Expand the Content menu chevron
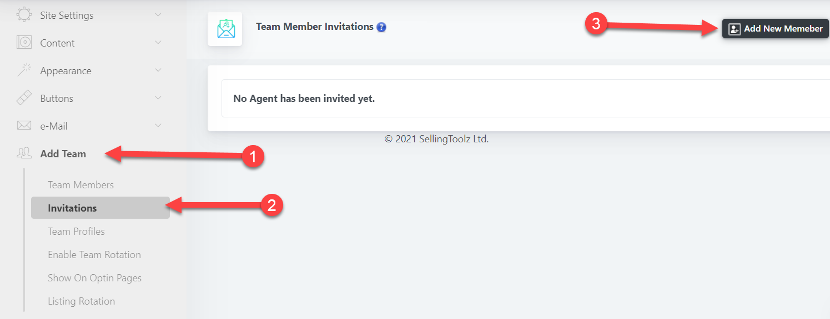The image size is (830, 319). coord(158,43)
